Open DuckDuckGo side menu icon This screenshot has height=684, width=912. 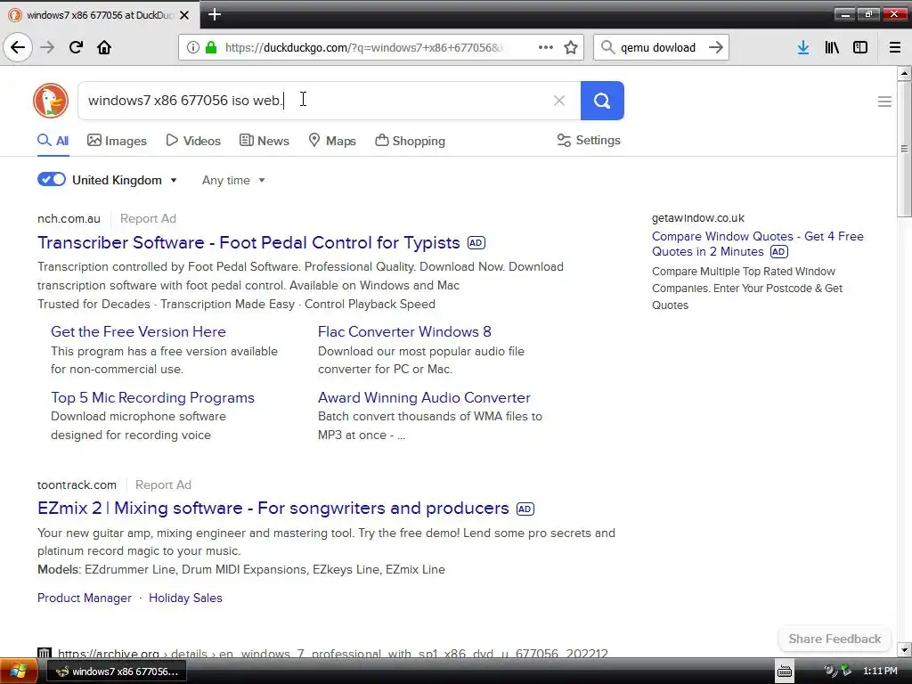click(x=884, y=102)
